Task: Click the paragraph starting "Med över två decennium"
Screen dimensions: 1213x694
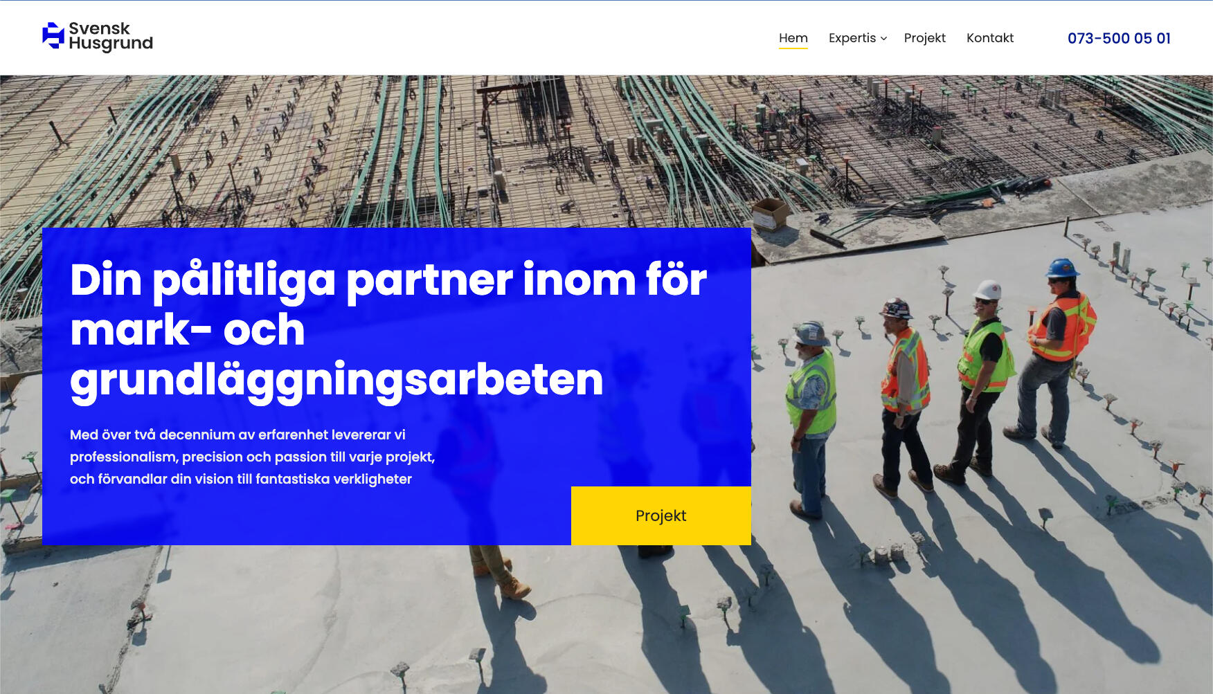Action: point(253,457)
